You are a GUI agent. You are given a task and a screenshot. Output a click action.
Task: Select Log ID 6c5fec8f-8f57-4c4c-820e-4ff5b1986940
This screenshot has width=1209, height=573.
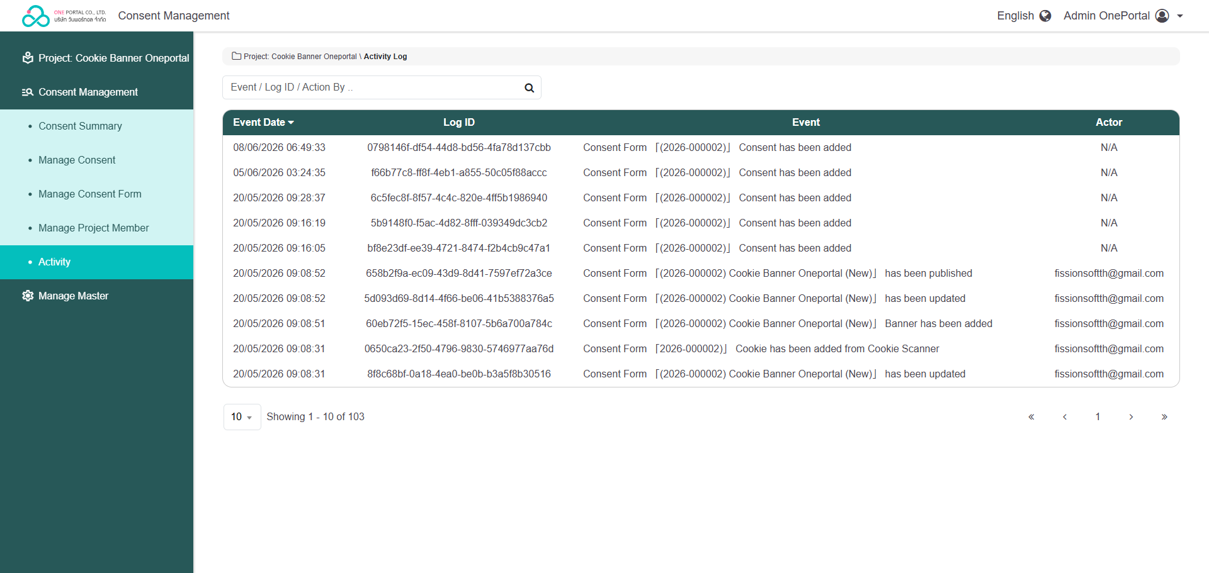[459, 198]
